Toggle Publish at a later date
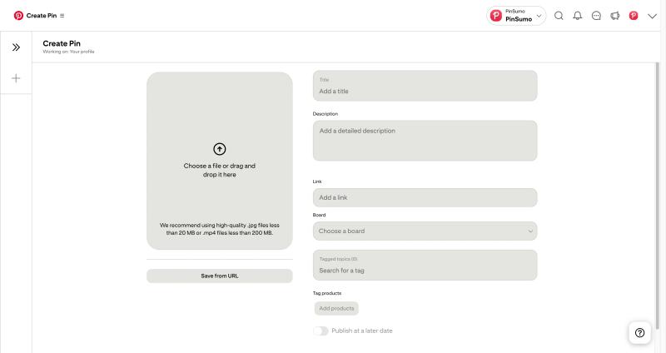The width and height of the screenshot is (666, 353). [321, 331]
